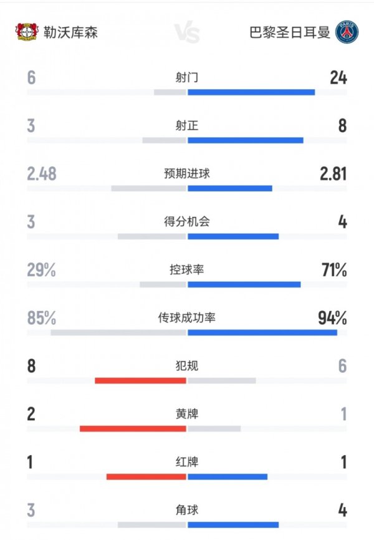Click the red 犯规 fouls bar
The height and width of the screenshot is (540, 374).
click(x=141, y=380)
